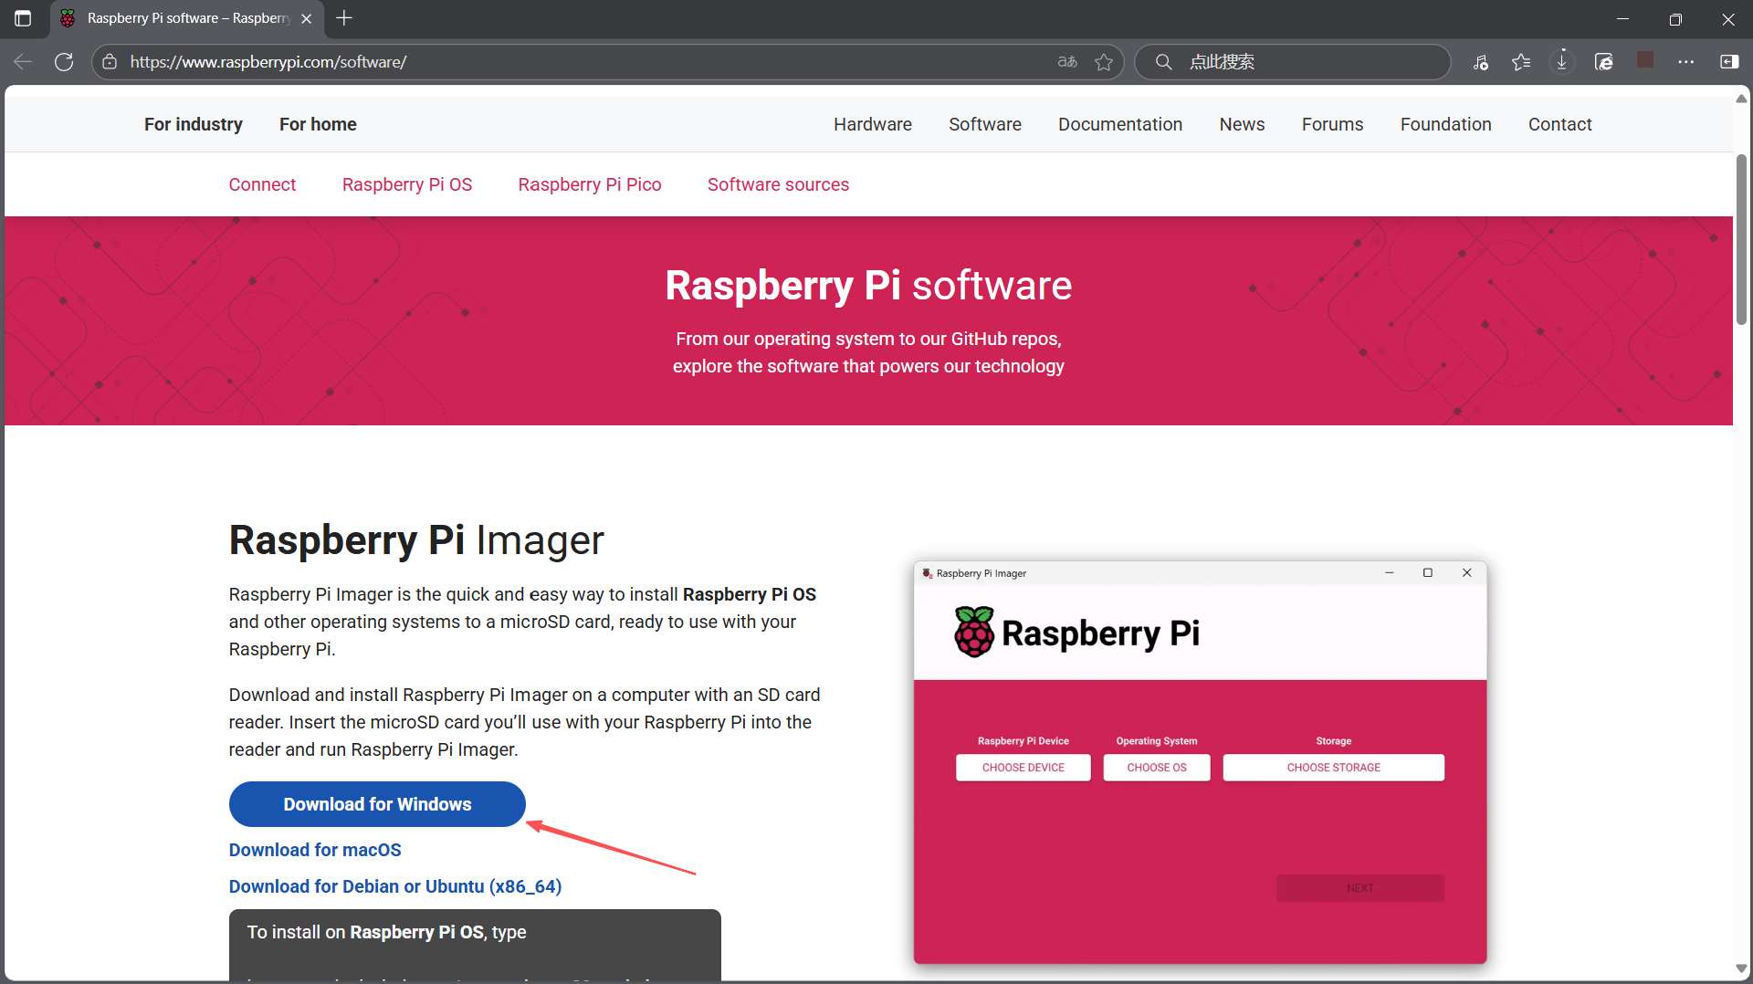
Task: Open the Raspberry Pi Pico link
Action: click(x=590, y=184)
